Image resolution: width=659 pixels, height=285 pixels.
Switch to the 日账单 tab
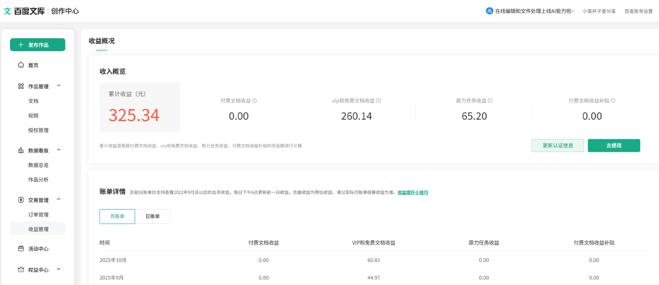click(x=152, y=216)
